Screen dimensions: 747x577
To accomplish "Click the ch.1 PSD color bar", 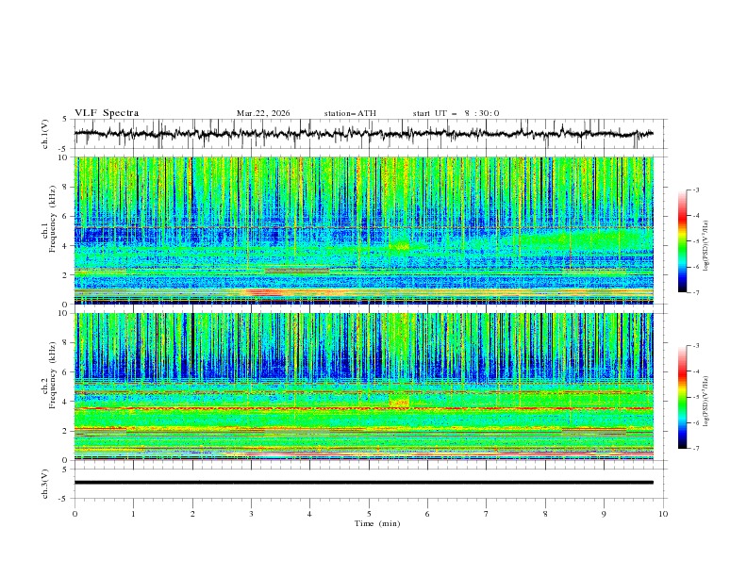I will (x=683, y=240).
